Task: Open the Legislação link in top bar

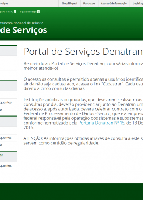Action: pyautogui.click(x=138, y=4)
